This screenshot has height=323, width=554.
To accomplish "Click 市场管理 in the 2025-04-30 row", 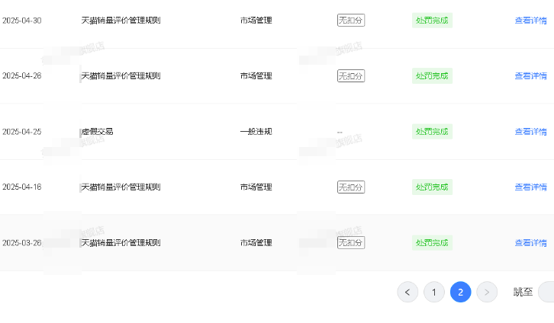I will (x=256, y=21).
